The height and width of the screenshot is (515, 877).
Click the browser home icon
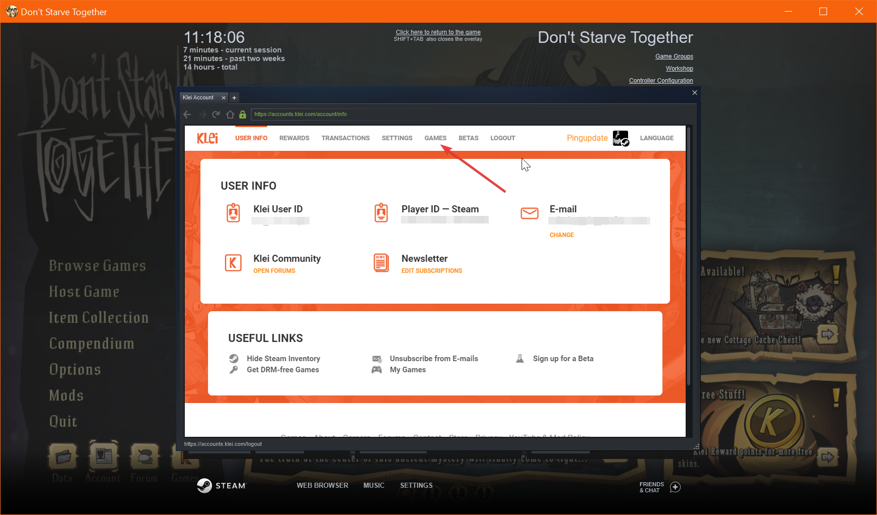(x=230, y=115)
